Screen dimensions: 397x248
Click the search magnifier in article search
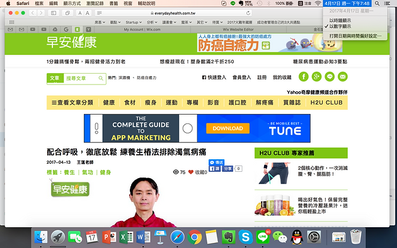point(101,79)
